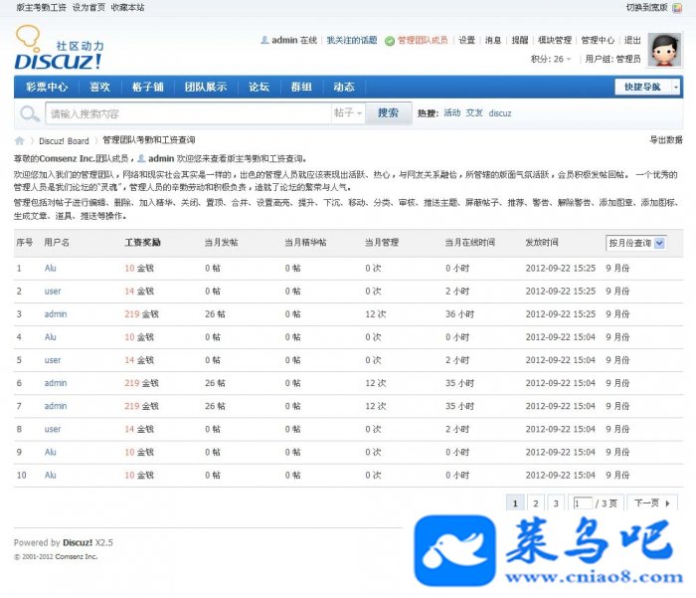Viewport: 696px width, 598px height.
Task: Open 喜欢 navigation tab
Action: click(99, 87)
